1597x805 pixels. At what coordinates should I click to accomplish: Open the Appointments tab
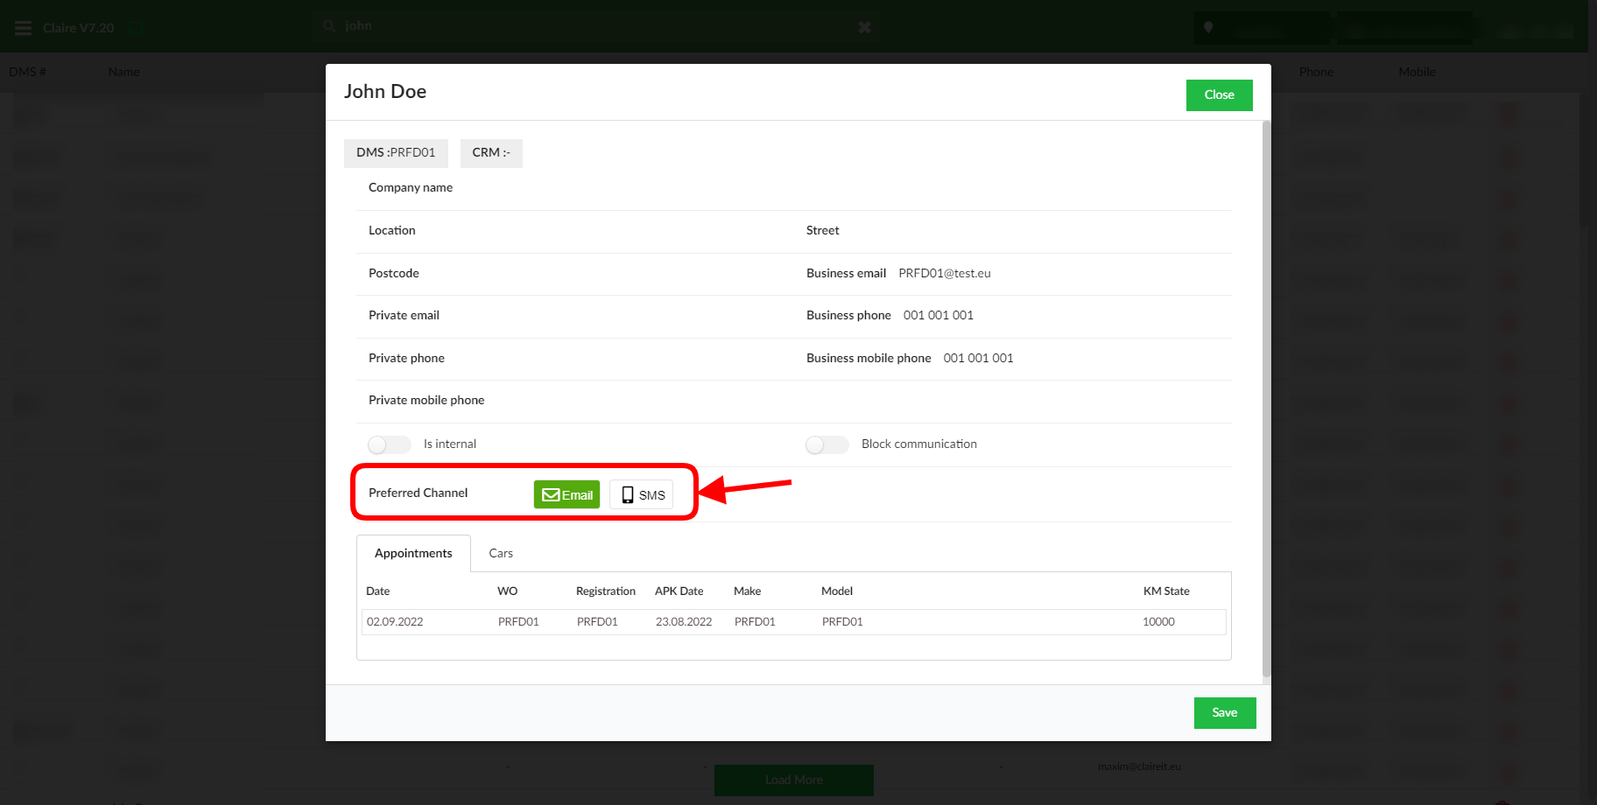click(x=413, y=553)
